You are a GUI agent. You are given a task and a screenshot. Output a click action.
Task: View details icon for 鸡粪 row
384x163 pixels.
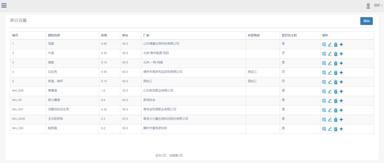(x=324, y=45)
